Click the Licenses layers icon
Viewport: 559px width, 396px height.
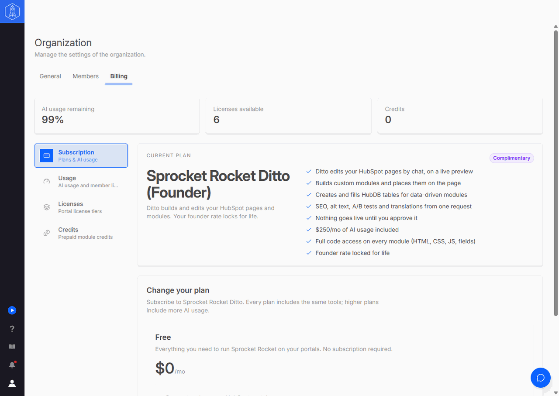click(x=47, y=207)
